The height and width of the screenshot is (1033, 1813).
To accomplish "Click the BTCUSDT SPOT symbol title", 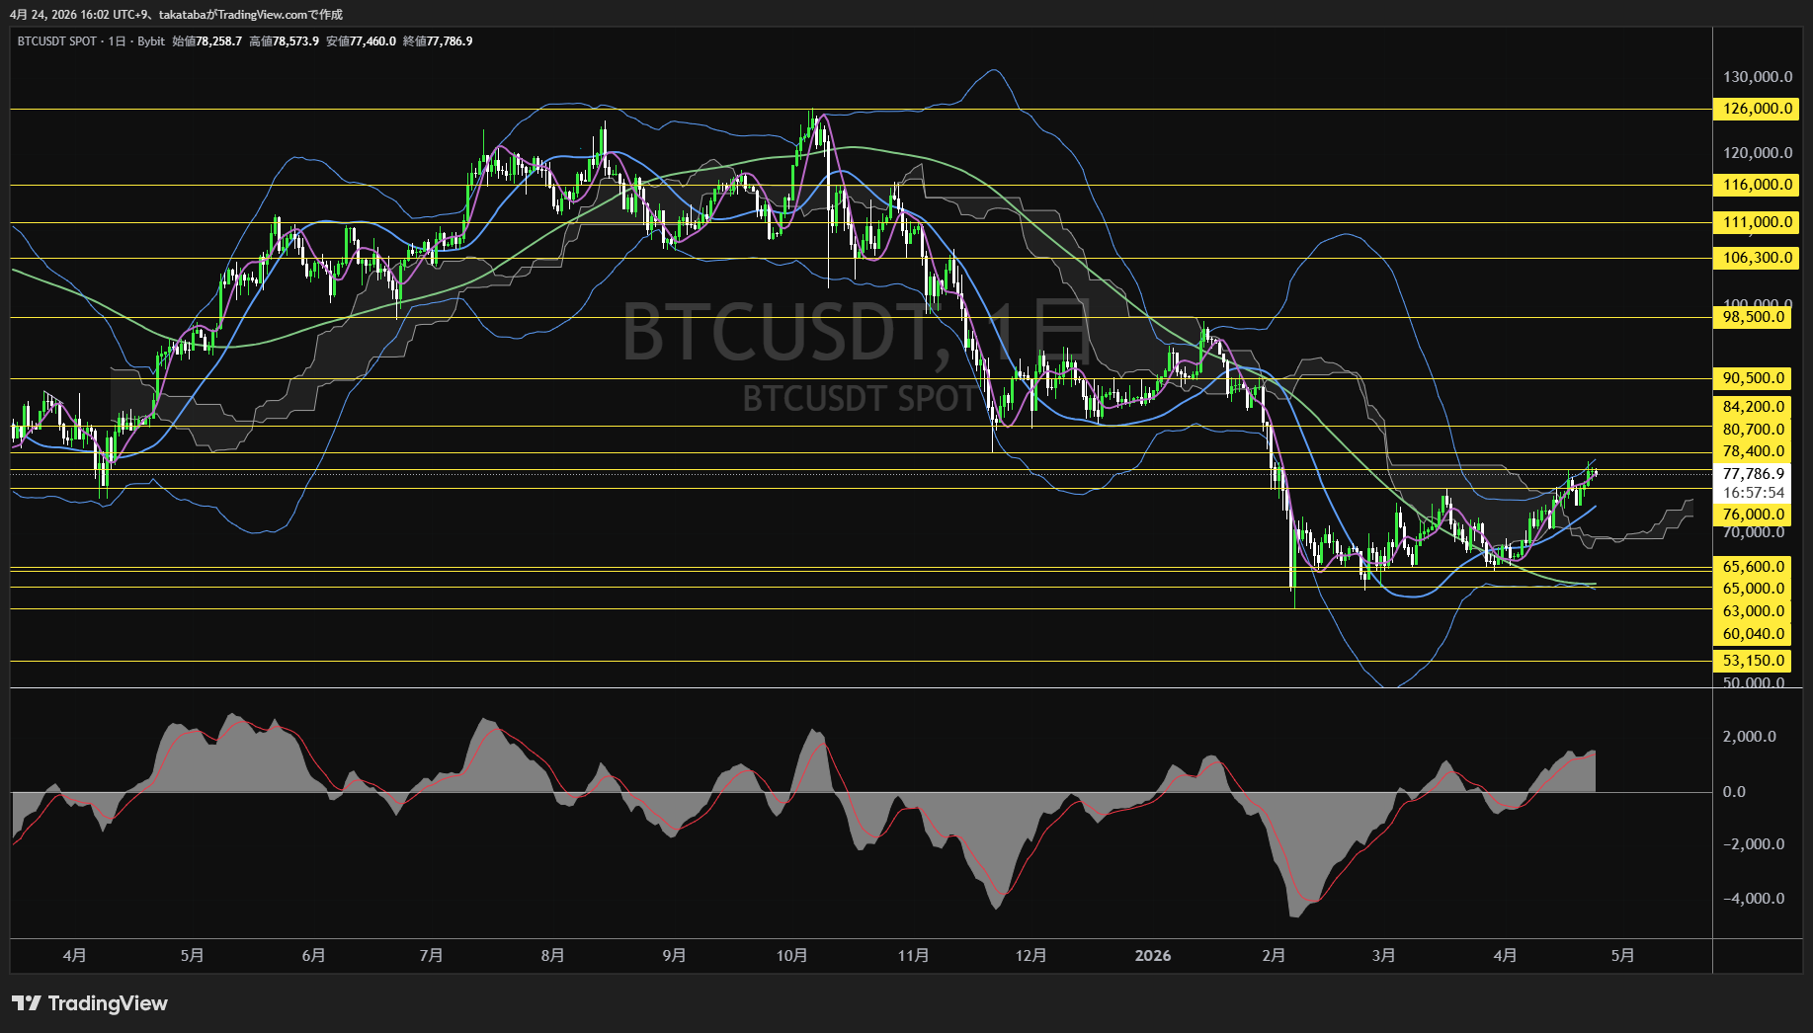I will coord(56,41).
